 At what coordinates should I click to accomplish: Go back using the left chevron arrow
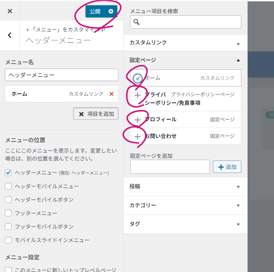tap(10, 35)
